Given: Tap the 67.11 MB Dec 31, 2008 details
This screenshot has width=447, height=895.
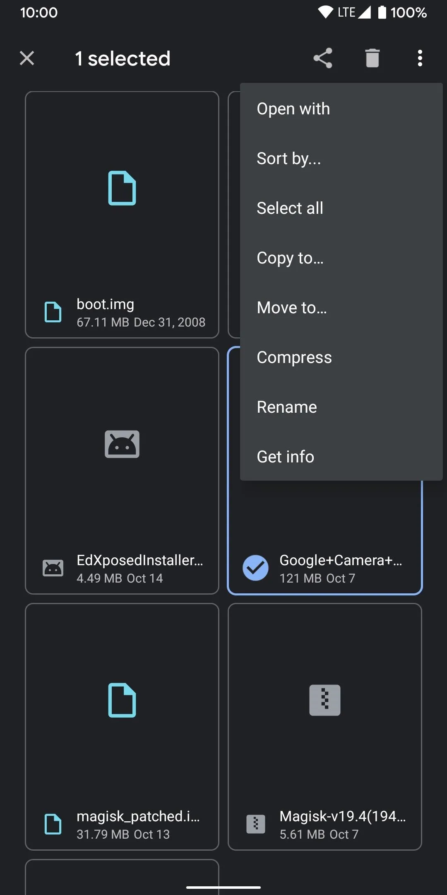Looking at the screenshot, I should [141, 322].
